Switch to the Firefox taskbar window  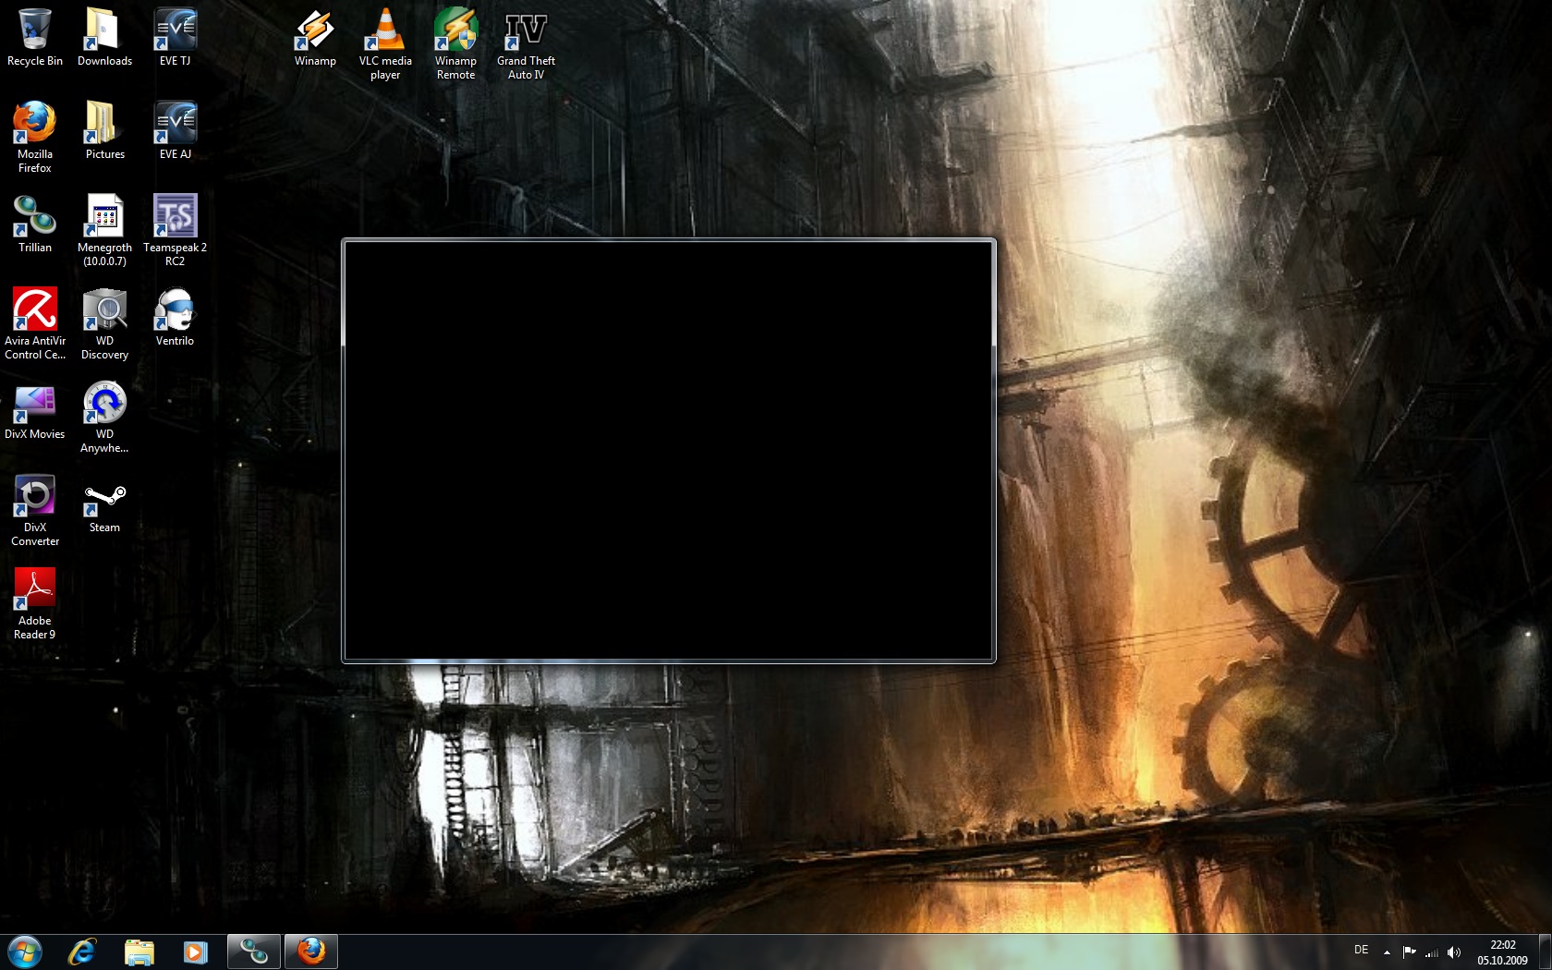click(311, 952)
